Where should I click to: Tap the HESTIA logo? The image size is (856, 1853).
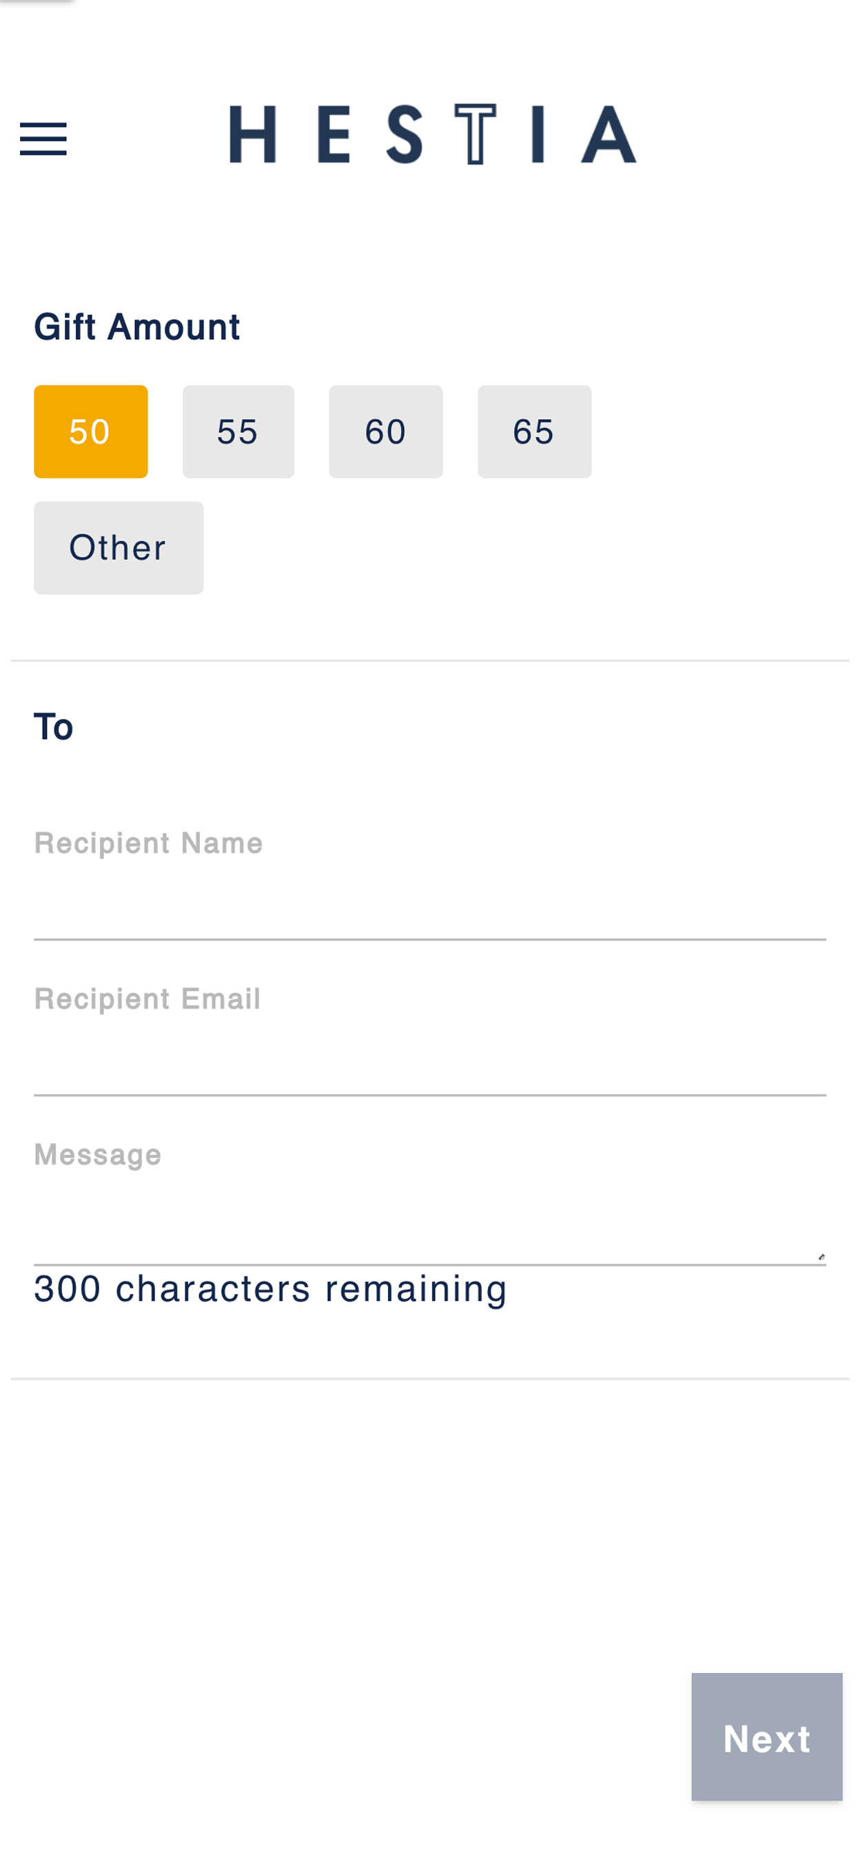[x=432, y=134]
